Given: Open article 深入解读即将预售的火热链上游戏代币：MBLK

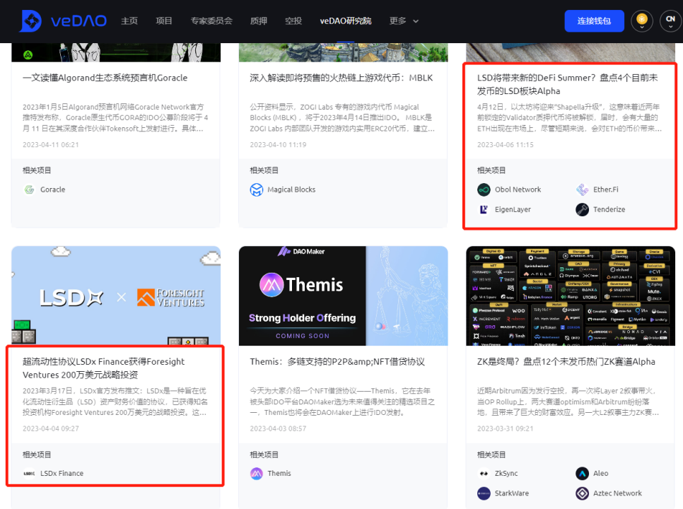Looking at the screenshot, I should coord(341,78).
